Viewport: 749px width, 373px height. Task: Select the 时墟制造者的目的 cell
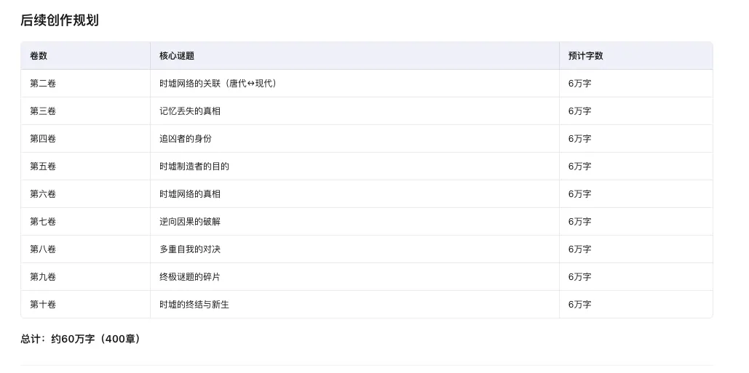point(194,167)
